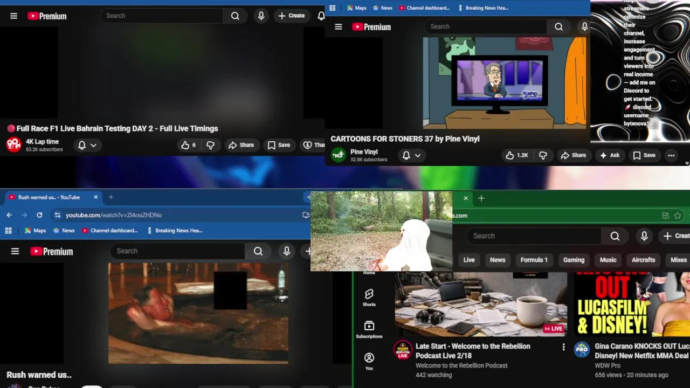This screenshot has width=690, height=388.
Task: Open hamburger menu in Rush warned us window
Action: [x=15, y=251]
